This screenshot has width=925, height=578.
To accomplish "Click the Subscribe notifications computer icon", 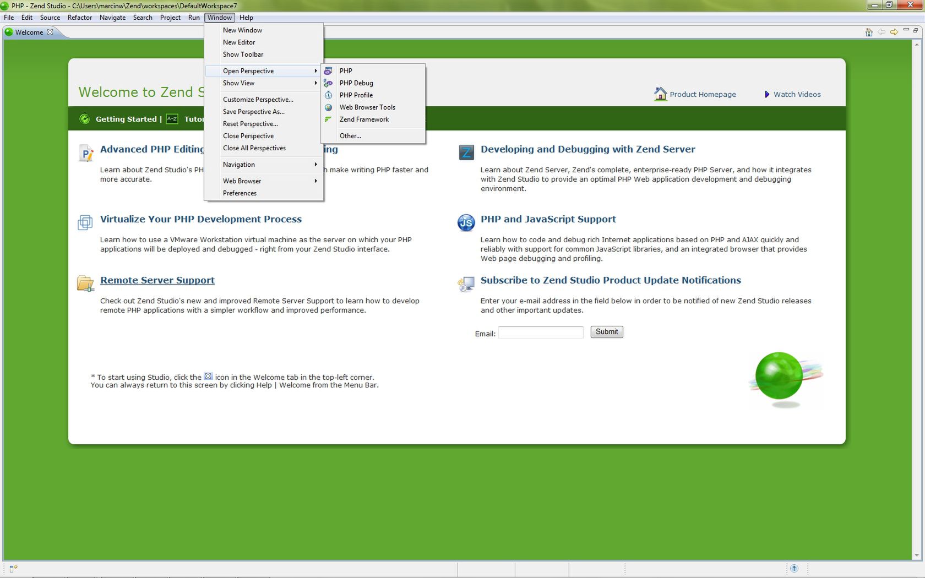I will pos(466,284).
